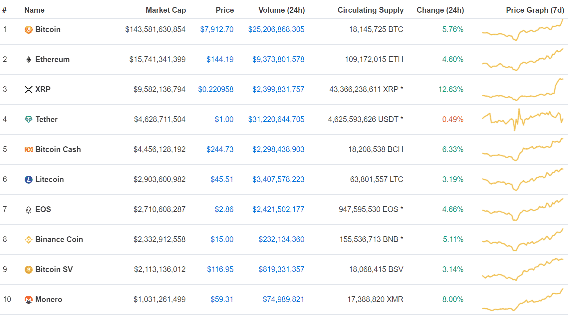This screenshot has width=568, height=317.
Task: Click Bitcoin Cash price $244.73
Action: click(220, 149)
